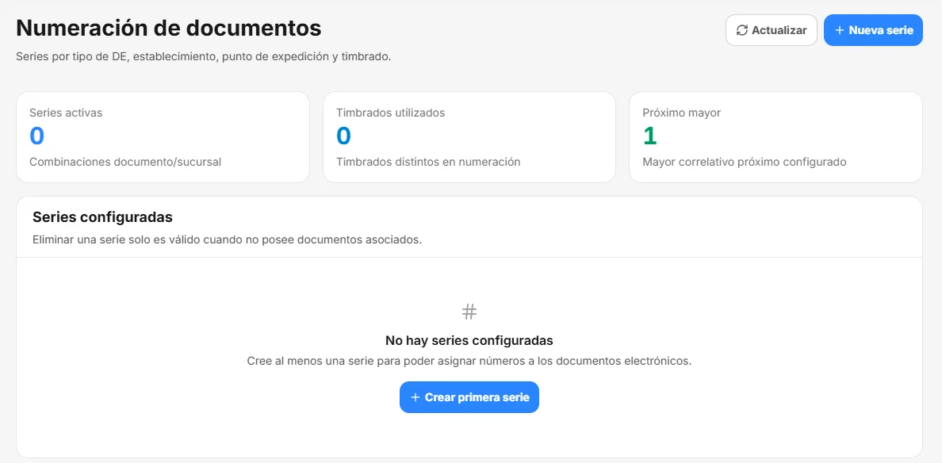Click the Numeración de documentos heading

click(x=169, y=29)
